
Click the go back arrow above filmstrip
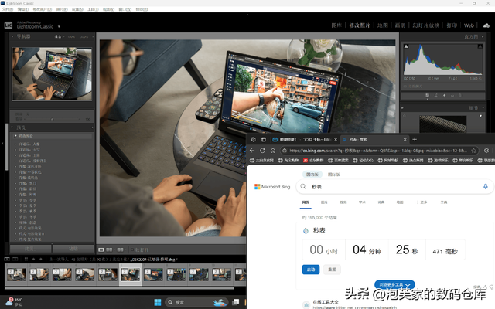(33, 259)
